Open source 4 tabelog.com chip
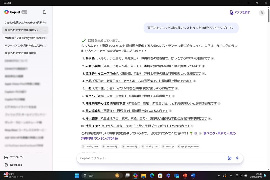The width and height of the screenshot is (270, 180). coord(150,147)
